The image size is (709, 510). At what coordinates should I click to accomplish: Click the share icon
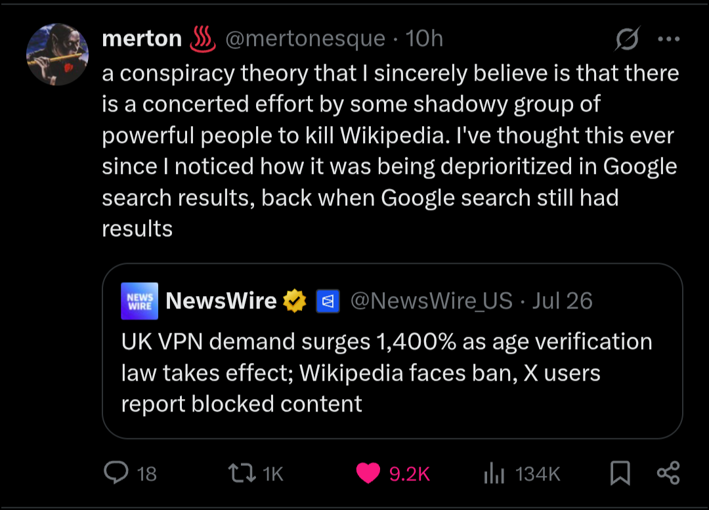coord(668,473)
